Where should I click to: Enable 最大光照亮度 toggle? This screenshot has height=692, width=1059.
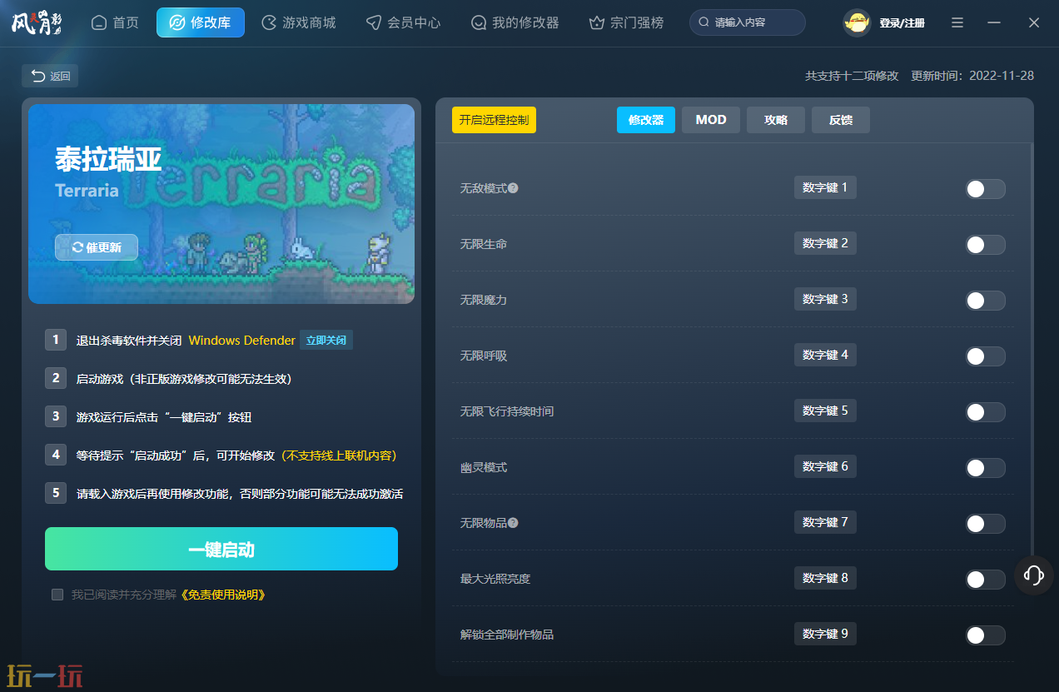[x=986, y=580]
